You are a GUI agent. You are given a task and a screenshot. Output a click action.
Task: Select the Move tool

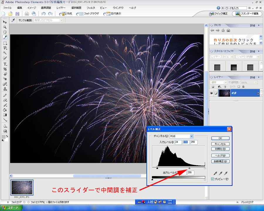pos(5,22)
